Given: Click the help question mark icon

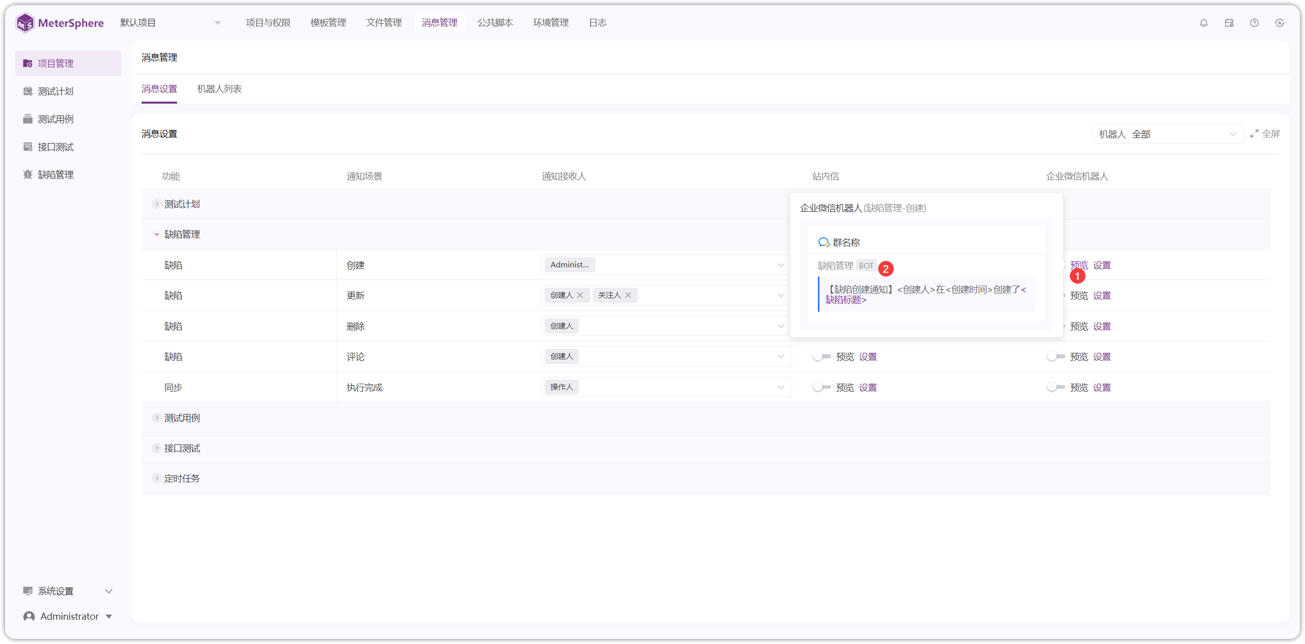Looking at the screenshot, I should coord(1254,23).
